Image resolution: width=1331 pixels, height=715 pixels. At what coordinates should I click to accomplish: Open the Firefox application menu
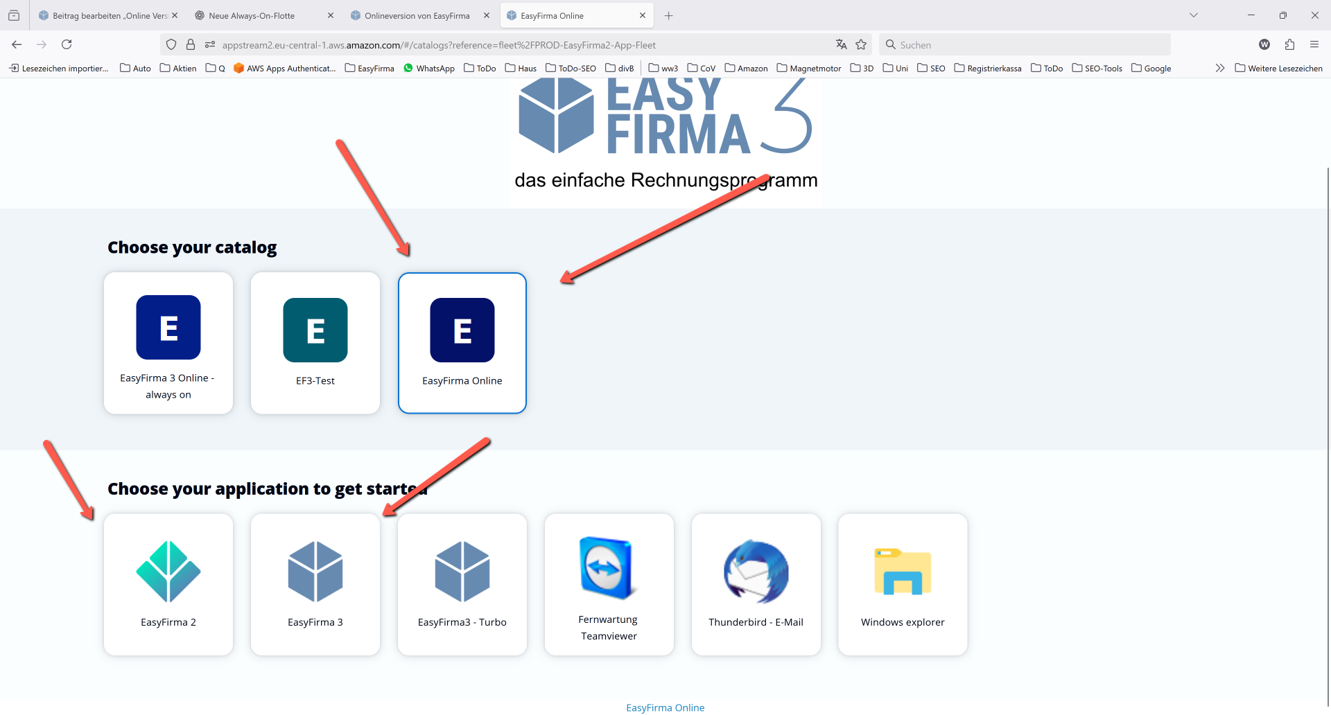pos(1314,45)
